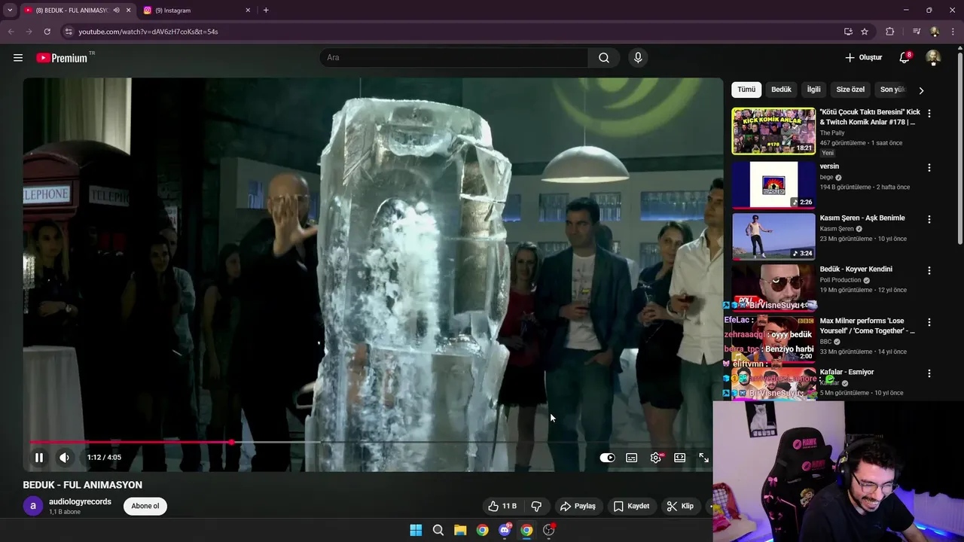Open audiologyrecords channel avatar
Viewport: 964px width, 542px height.
[x=33, y=506]
